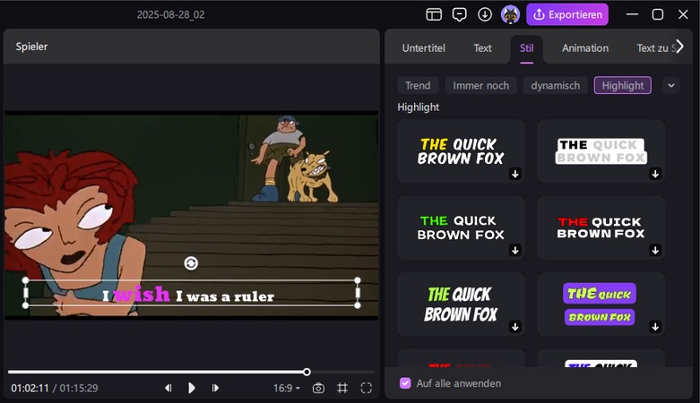The width and height of the screenshot is (700, 403).
Task: Download the yellow THE preset
Action: pyautogui.click(x=515, y=174)
